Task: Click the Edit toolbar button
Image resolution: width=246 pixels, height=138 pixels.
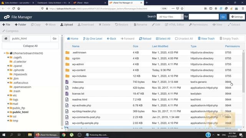Action: coord(156,25)
